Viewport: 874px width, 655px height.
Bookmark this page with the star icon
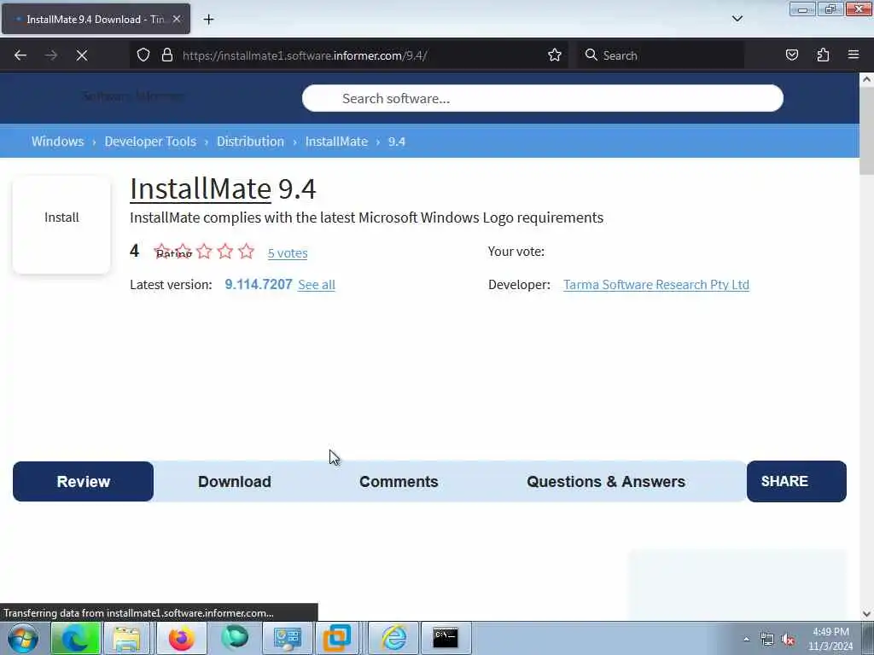[x=554, y=55]
